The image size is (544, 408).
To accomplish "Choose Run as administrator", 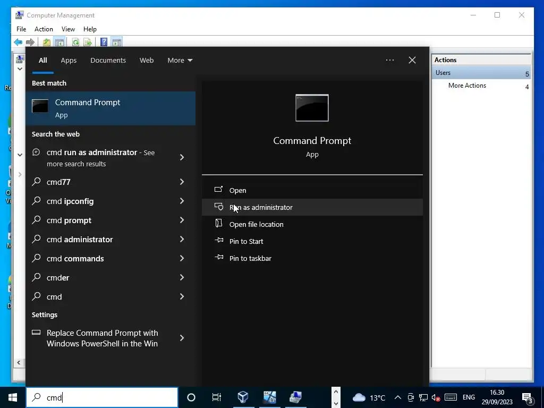I will coord(312,207).
